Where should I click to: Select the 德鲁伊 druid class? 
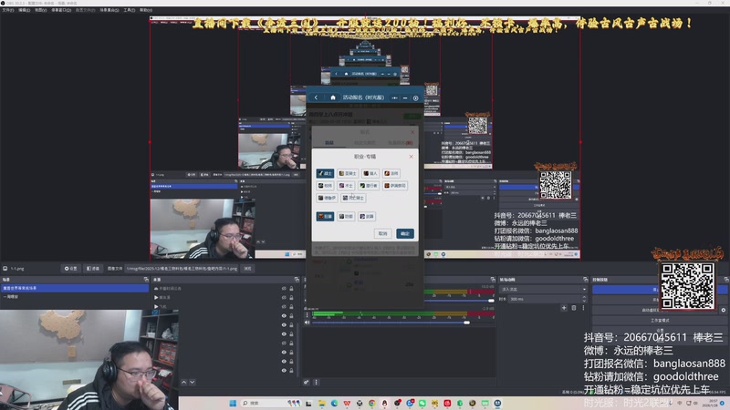327,198
